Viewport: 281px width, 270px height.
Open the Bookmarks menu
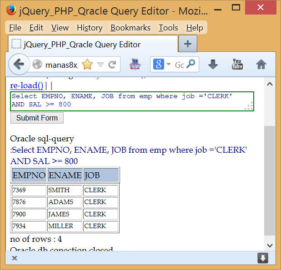pos(130,28)
